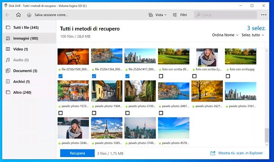Select Video (1) category
The image size is (274, 162).
(x=29, y=49)
